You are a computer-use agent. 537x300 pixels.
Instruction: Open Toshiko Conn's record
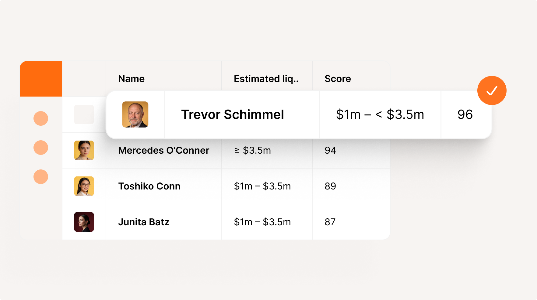pos(149,186)
